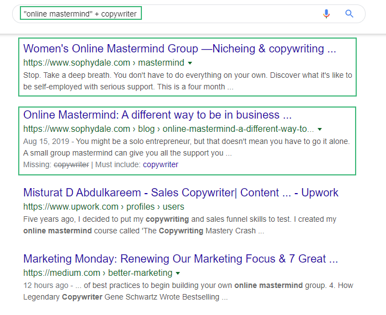The width and height of the screenshot is (386, 315).
Task: Click the https://www.upwork.com › profiles › users URL
Action: point(104,207)
